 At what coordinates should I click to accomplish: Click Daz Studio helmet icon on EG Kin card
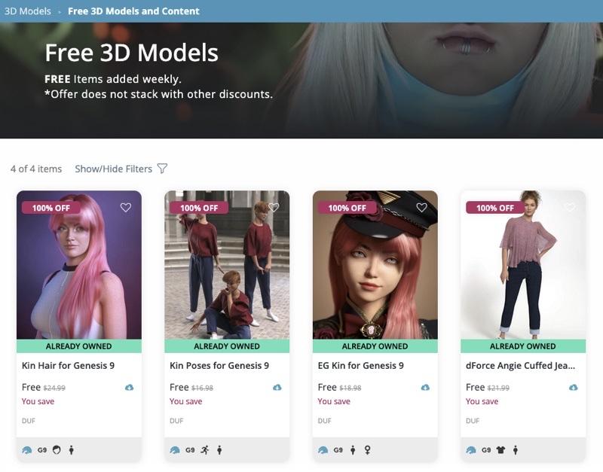tap(323, 449)
